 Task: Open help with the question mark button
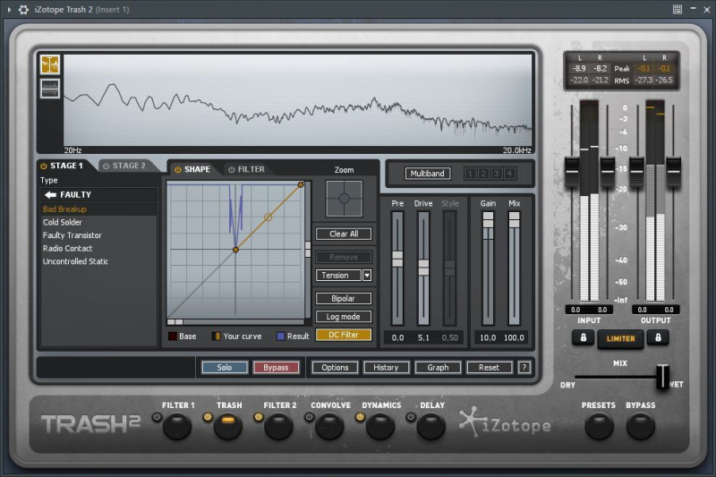524,367
